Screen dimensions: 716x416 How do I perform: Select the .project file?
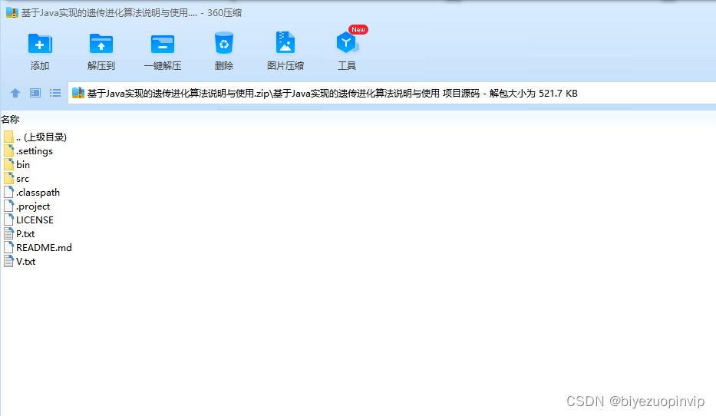point(27,206)
